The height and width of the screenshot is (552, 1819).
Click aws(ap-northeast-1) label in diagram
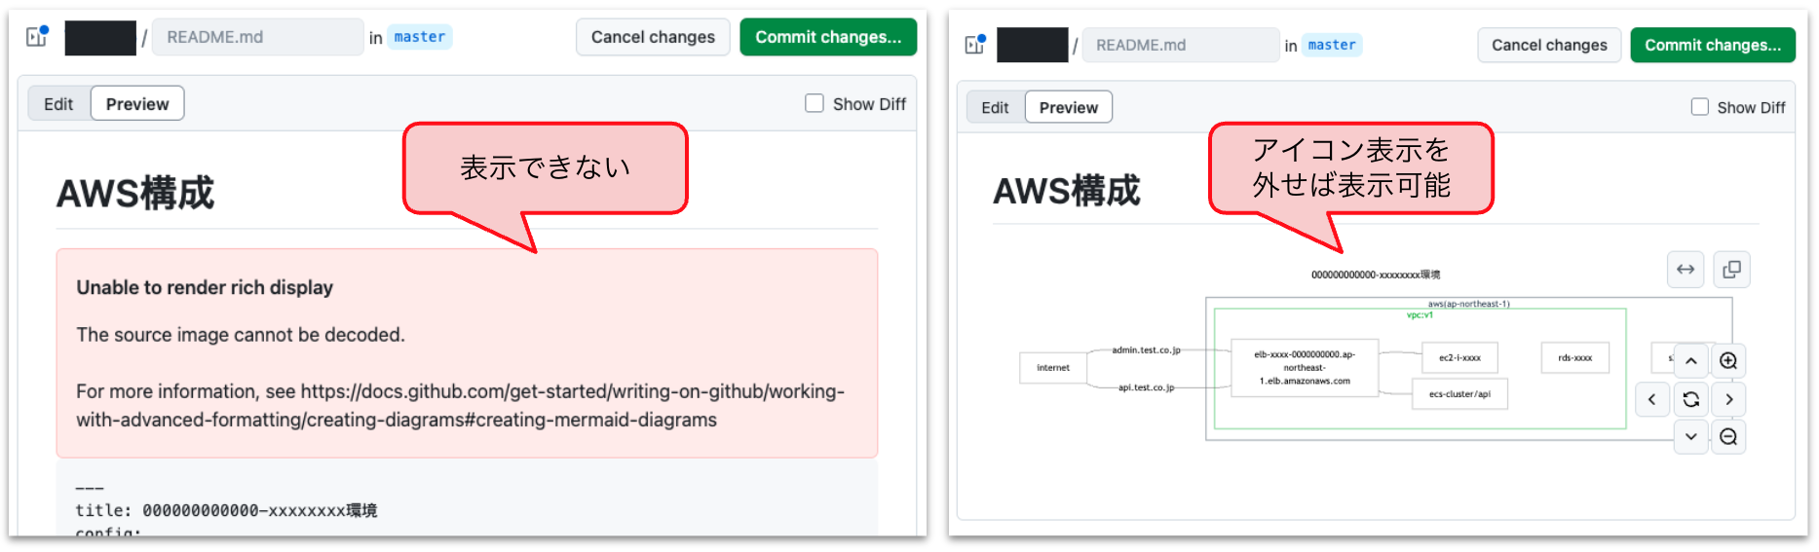[1468, 304]
